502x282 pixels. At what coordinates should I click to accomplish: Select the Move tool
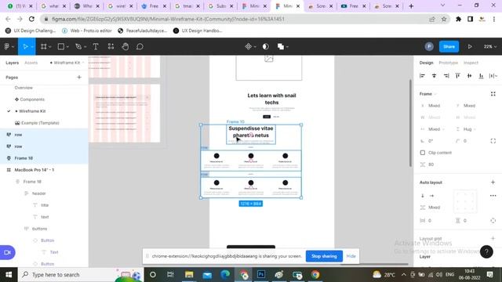(x=26, y=47)
